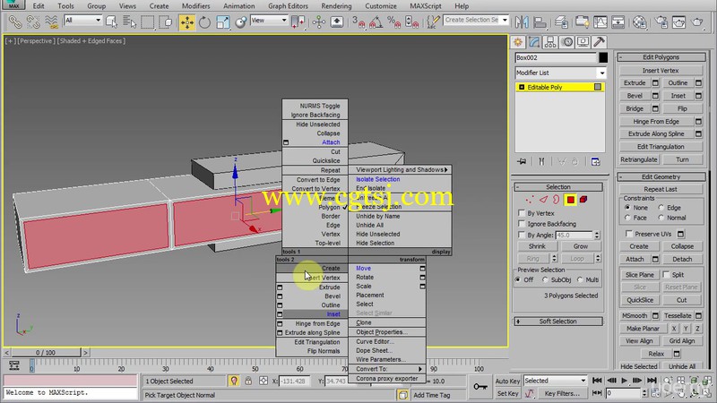The width and height of the screenshot is (717, 403).
Task: Open the Utilities hammer tab
Action: point(599,42)
